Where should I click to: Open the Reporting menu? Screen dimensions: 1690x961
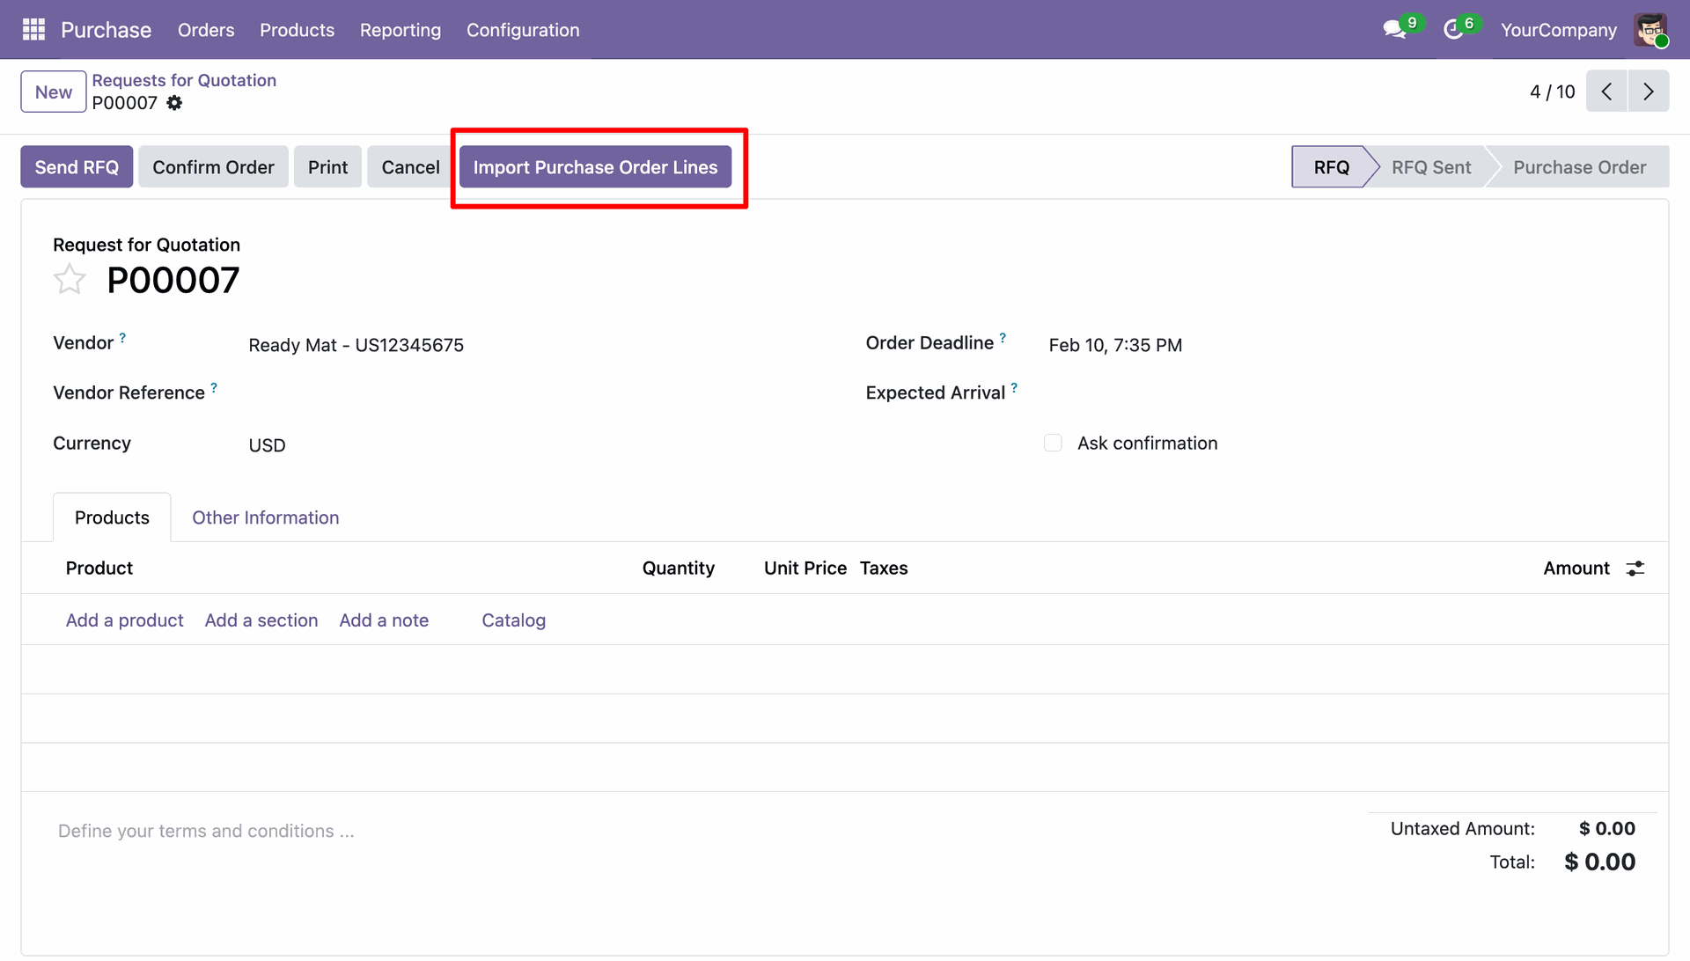click(x=400, y=30)
